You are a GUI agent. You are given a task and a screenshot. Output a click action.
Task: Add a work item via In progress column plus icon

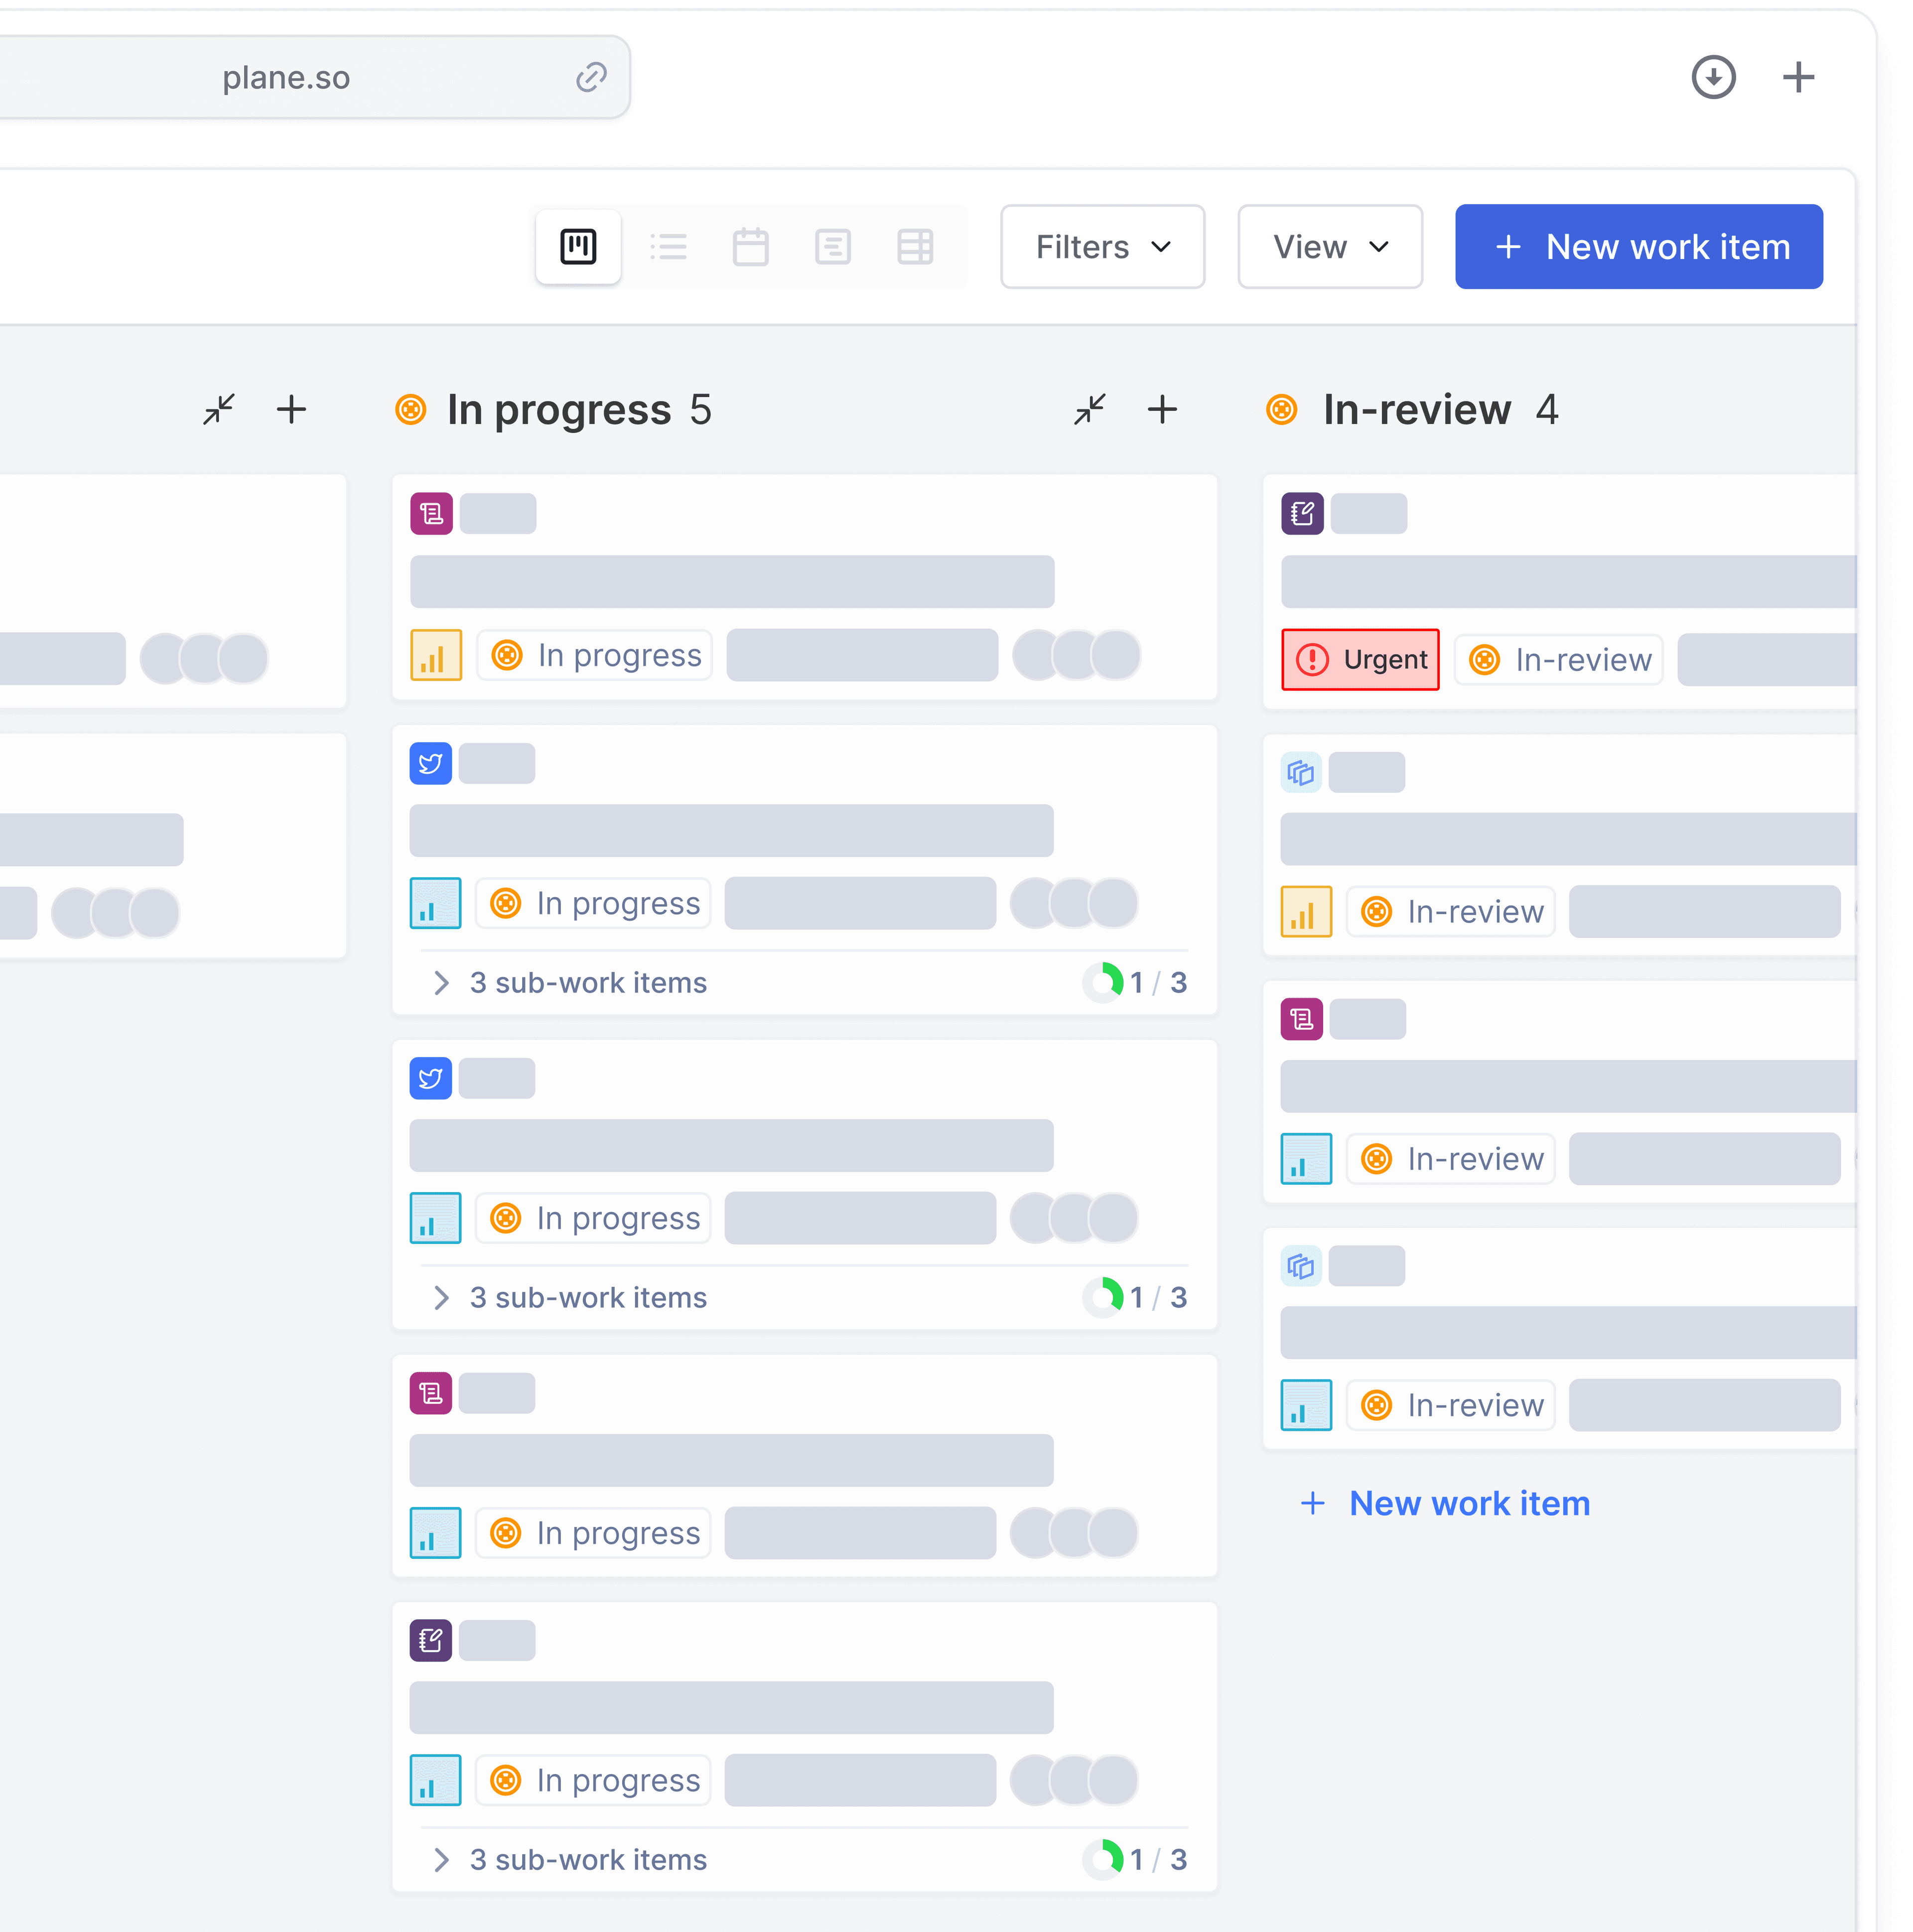tap(1163, 410)
